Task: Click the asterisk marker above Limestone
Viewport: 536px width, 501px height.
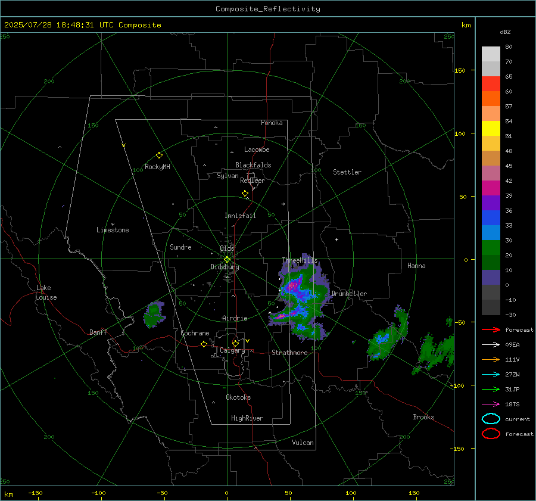Action: 113,225
